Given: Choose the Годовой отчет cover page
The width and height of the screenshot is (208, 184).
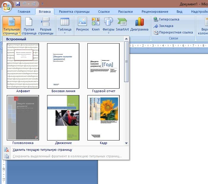Looking at the screenshot, I should click(103, 66).
